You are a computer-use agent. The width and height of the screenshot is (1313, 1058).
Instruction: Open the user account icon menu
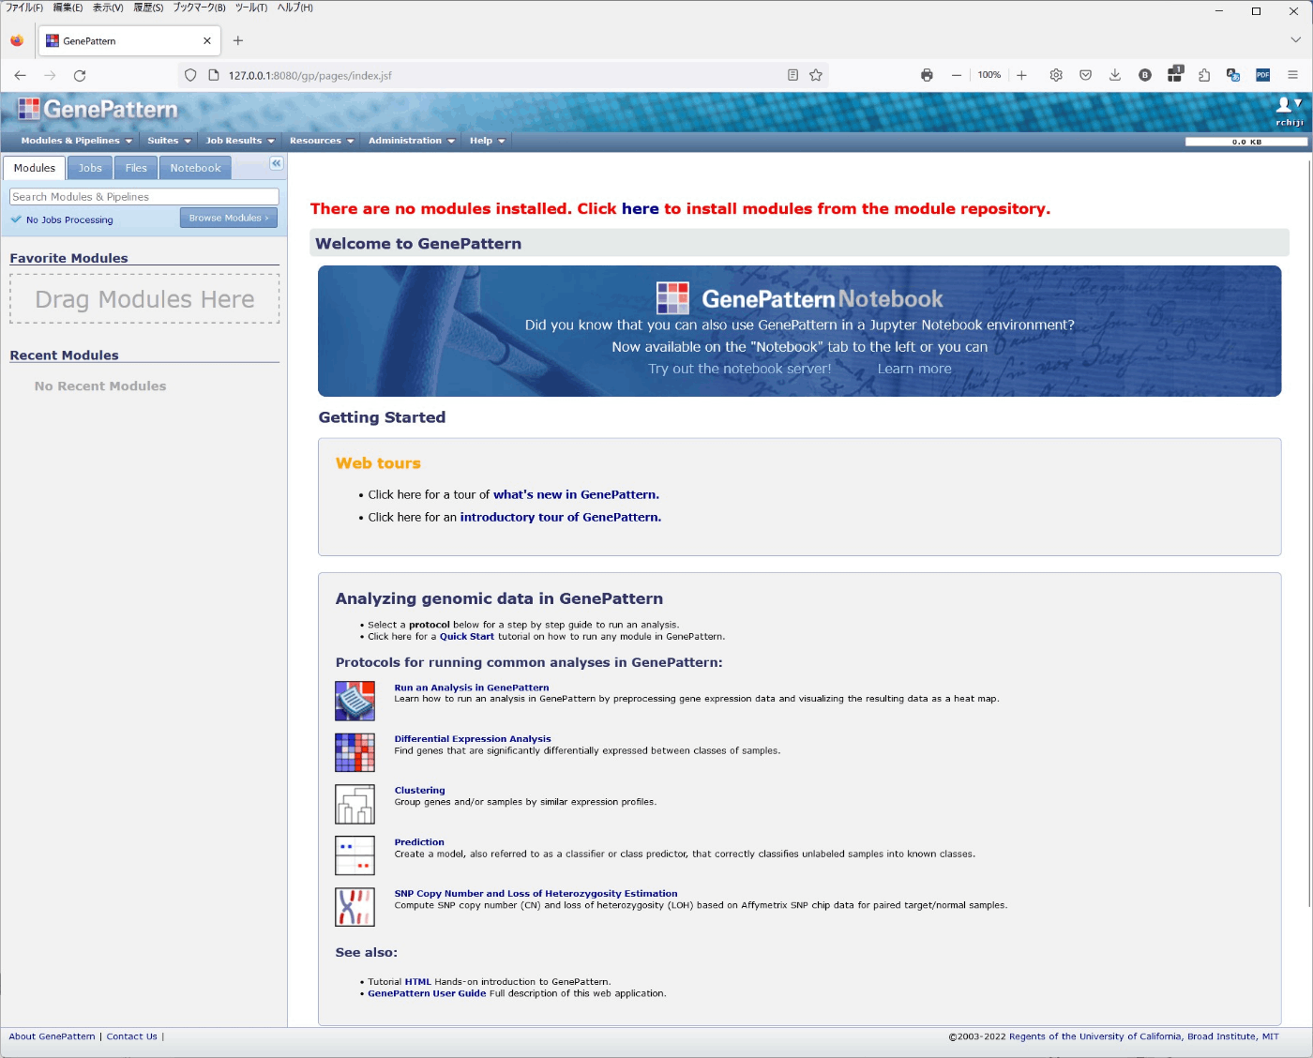[x=1289, y=105]
